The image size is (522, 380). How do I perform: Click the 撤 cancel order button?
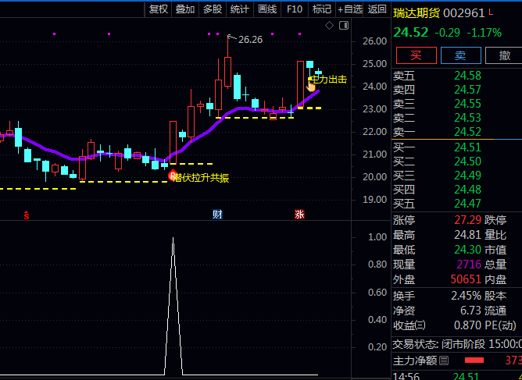point(504,55)
